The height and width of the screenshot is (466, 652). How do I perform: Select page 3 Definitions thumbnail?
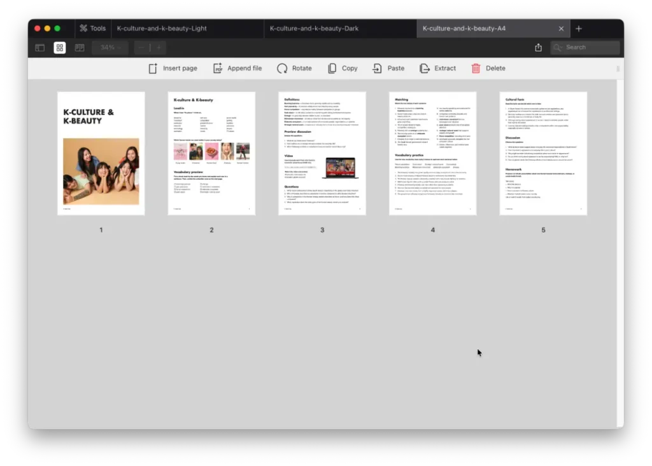pos(322,153)
